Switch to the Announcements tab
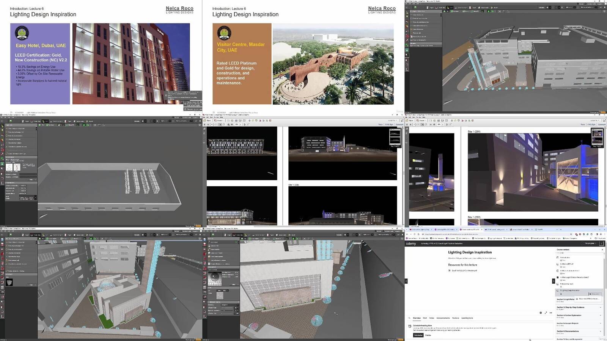The width and height of the screenshot is (607, 341). pyautogui.click(x=443, y=318)
